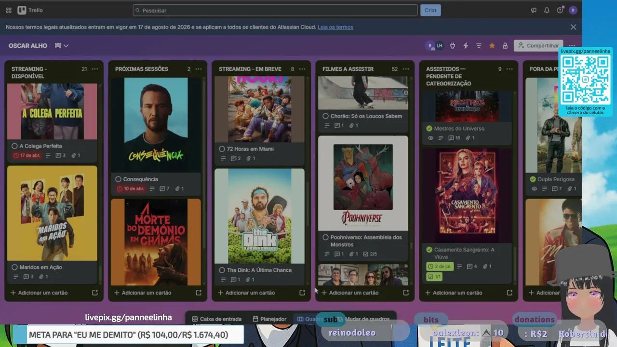Add a card to PRÓXIMAS SESSÕES list
Viewport: 617px width, 347px height.
[143, 293]
